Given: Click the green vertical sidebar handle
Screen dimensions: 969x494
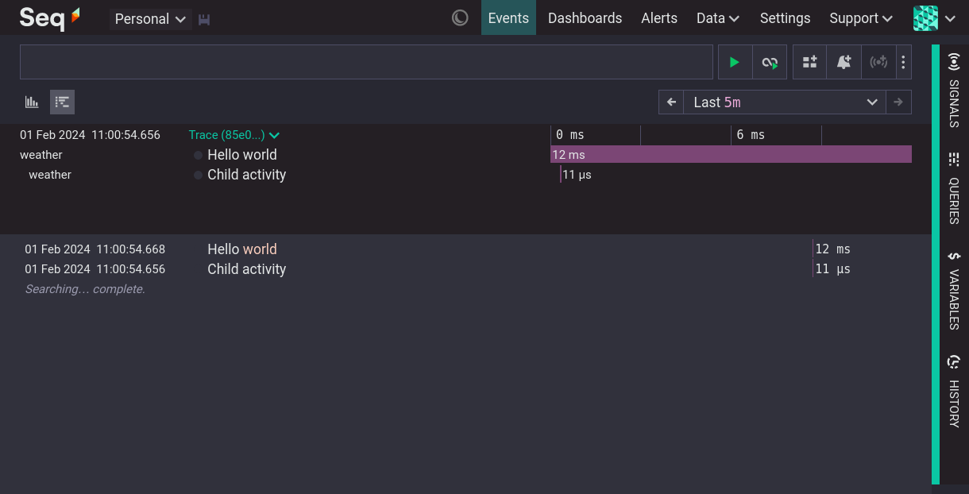Looking at the screenshot, I should point(936,264).
